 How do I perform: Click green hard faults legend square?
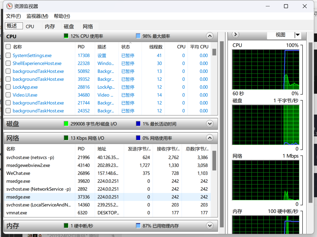[66, 226]
